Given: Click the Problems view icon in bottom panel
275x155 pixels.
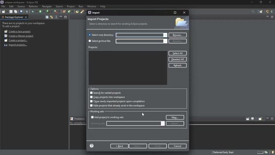Looking at the screenshot, I should click(x=72, y=119).
